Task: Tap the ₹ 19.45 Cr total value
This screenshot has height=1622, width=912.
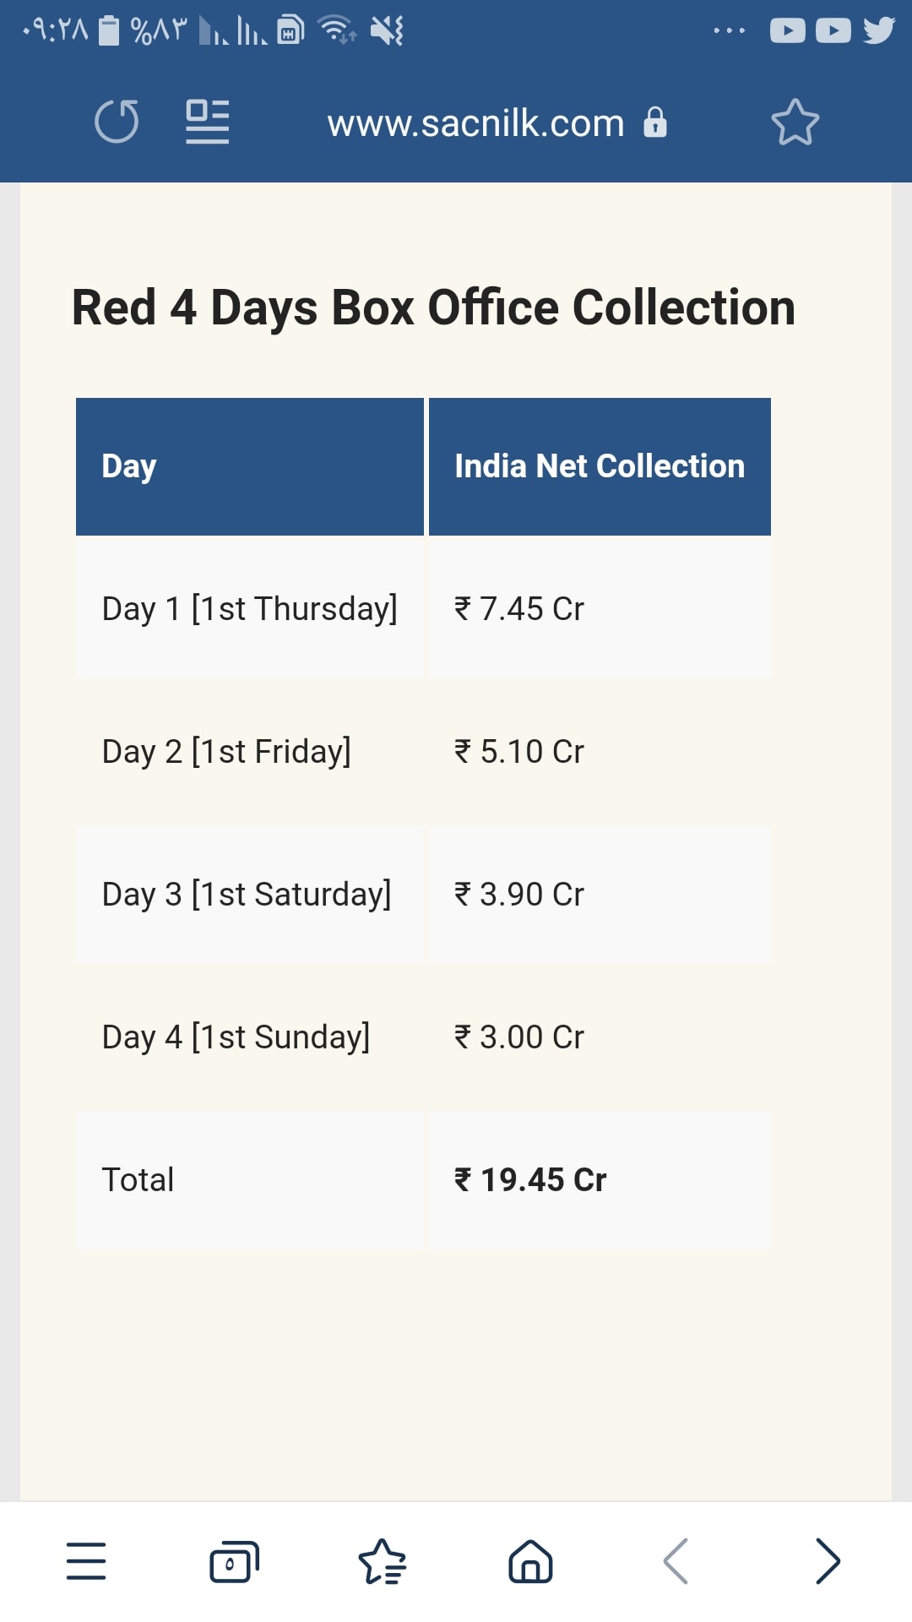Action: pyautogui.click(x=530, y=1180)
